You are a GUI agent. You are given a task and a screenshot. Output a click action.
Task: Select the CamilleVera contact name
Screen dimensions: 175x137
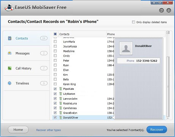point(70,108)
